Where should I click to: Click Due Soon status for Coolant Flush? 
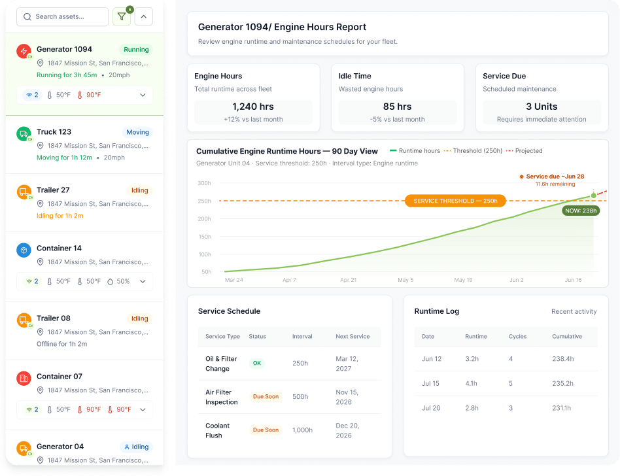pyautogui.click(x=266, y=430)
